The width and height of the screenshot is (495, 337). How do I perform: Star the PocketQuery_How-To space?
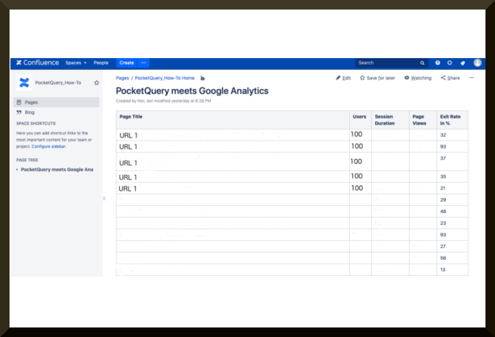97,83
